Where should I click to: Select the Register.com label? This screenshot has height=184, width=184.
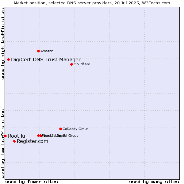(x=33, y=141)
